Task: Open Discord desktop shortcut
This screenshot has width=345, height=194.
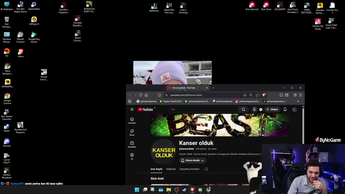Action: click(x=7, y=143)
